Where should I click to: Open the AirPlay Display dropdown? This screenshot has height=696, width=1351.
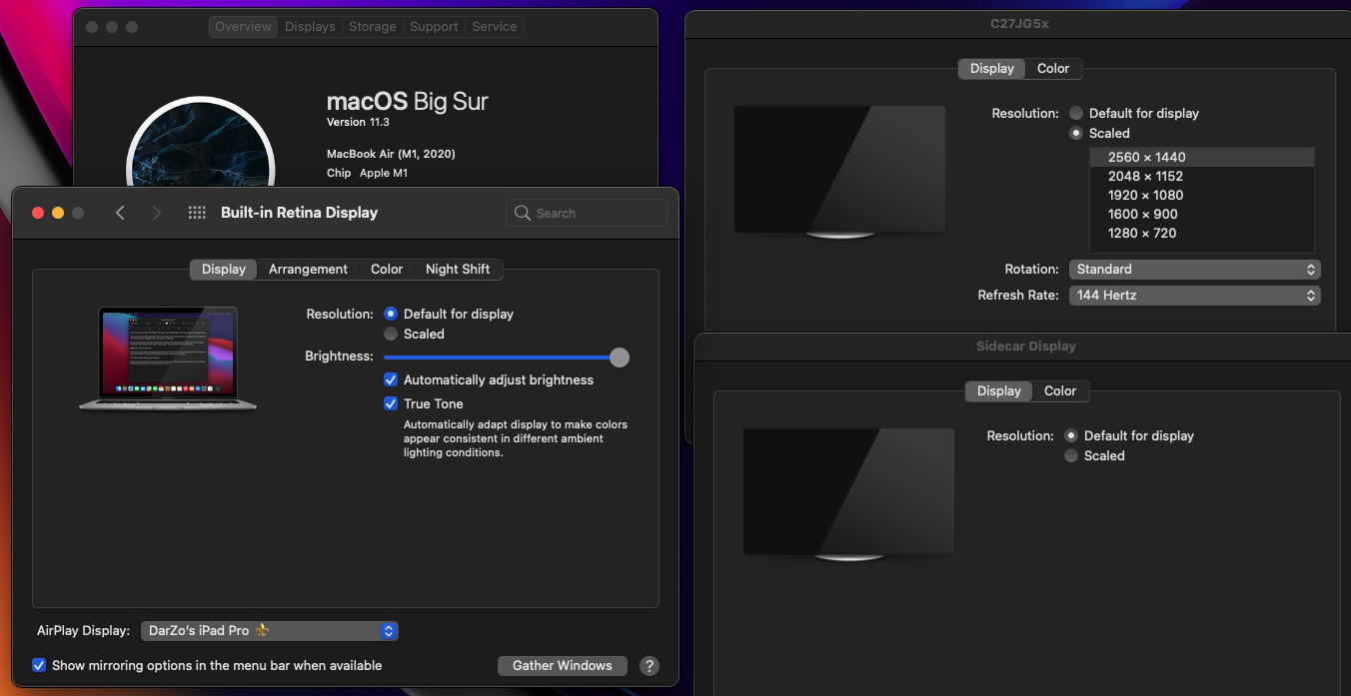tap(270, 631)
